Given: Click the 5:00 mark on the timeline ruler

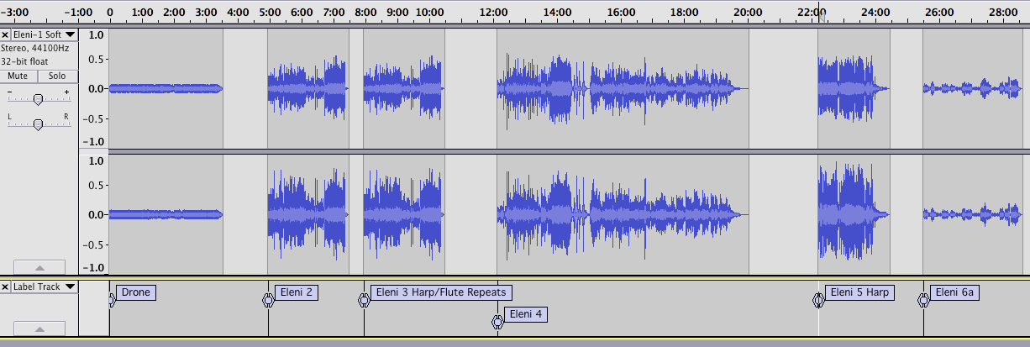Looking at the screenshot, I should (x=269, y=13).
